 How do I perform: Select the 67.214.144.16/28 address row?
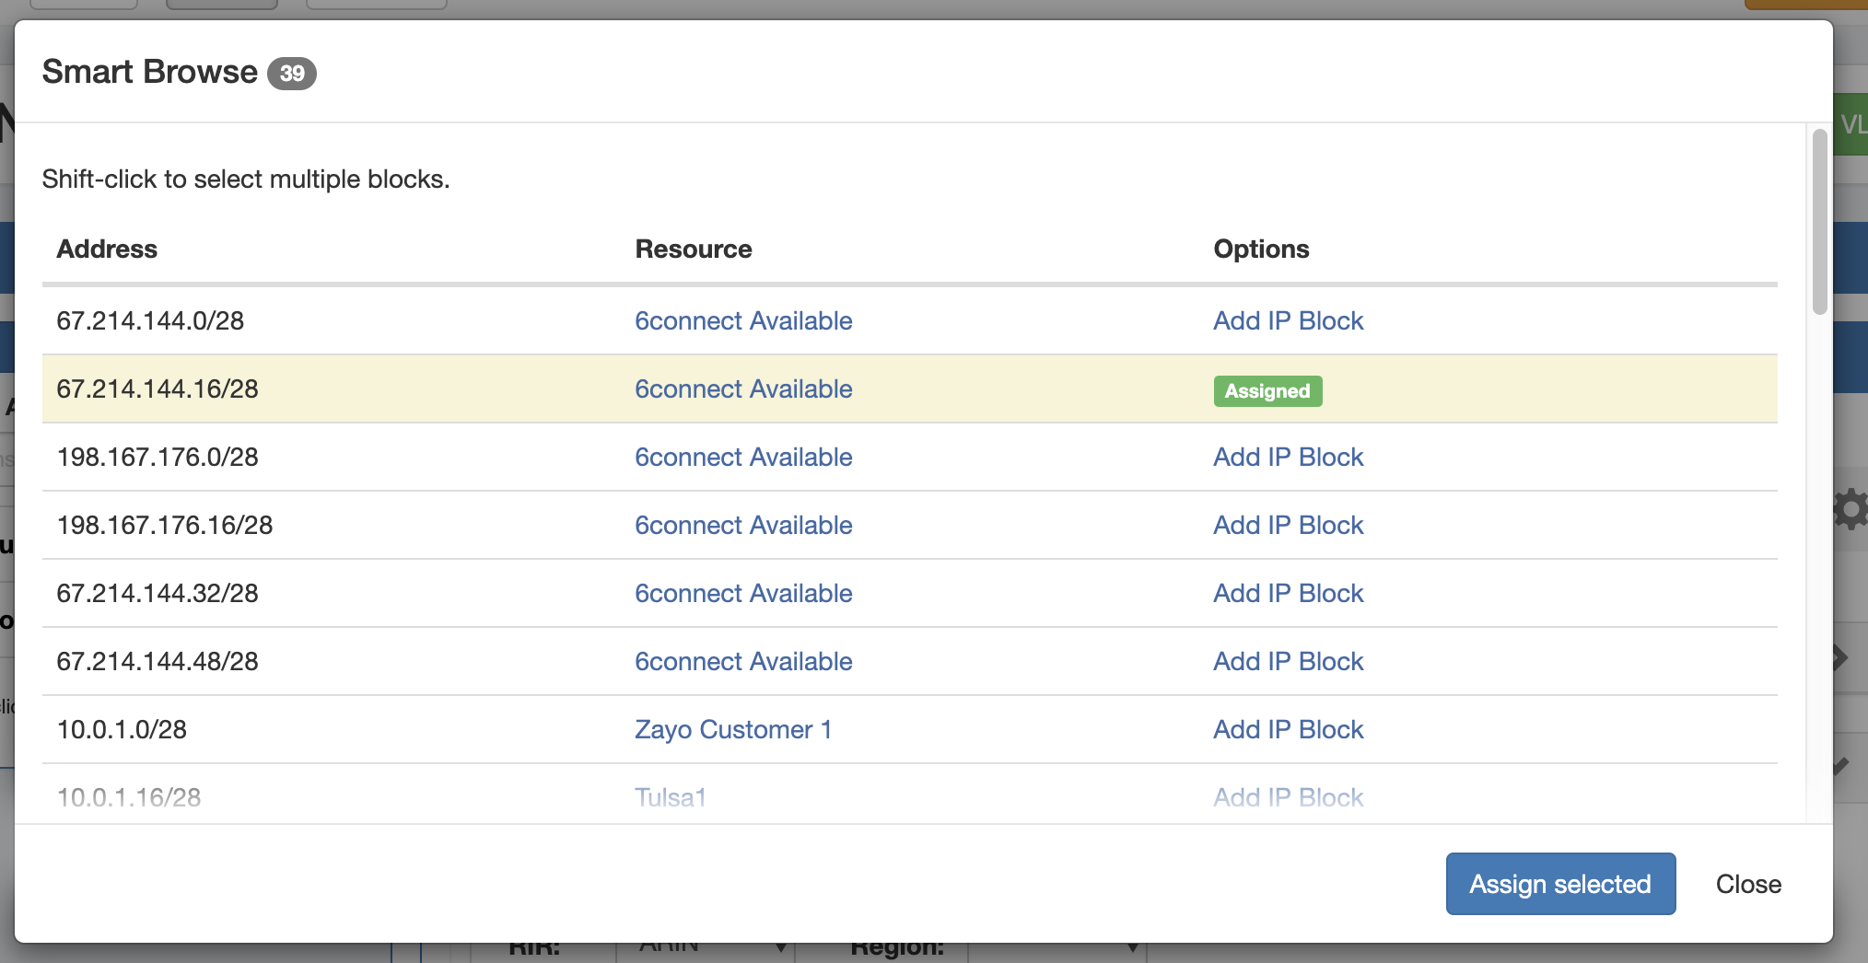click(158, 389)
